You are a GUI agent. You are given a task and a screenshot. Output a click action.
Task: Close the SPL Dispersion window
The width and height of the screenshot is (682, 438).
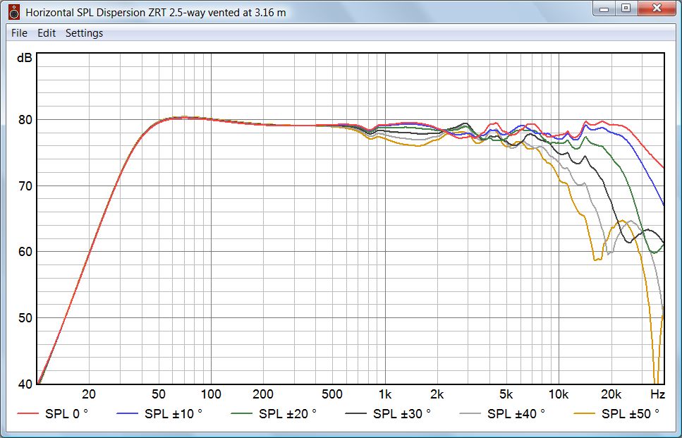point(657,8)
